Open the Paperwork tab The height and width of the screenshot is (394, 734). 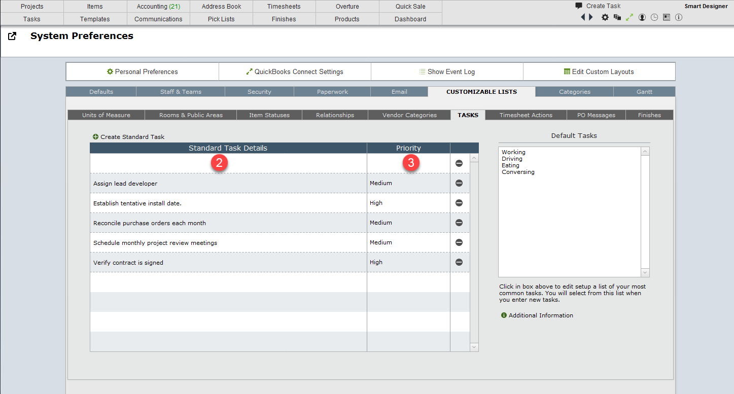[332, 92]
